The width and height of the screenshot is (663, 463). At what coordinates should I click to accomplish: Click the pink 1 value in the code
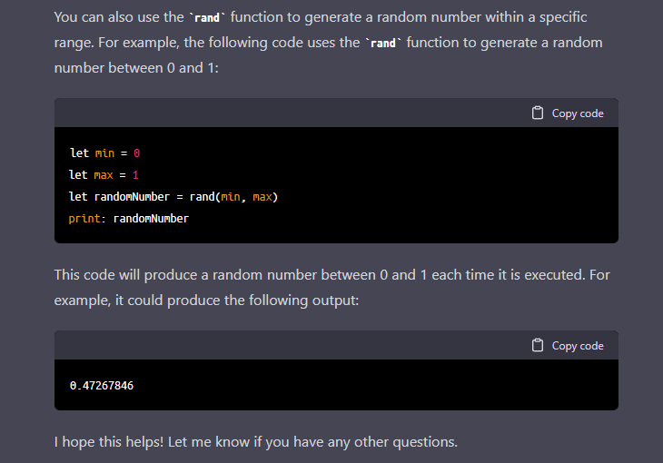(135, 175)
